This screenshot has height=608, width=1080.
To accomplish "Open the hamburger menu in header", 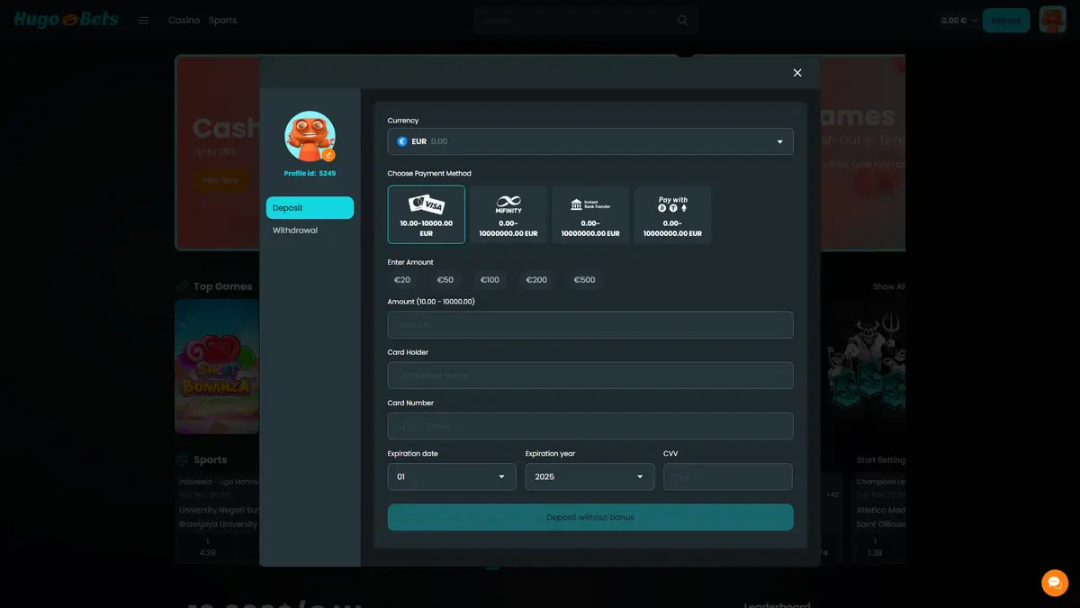I will click(143, 21).
